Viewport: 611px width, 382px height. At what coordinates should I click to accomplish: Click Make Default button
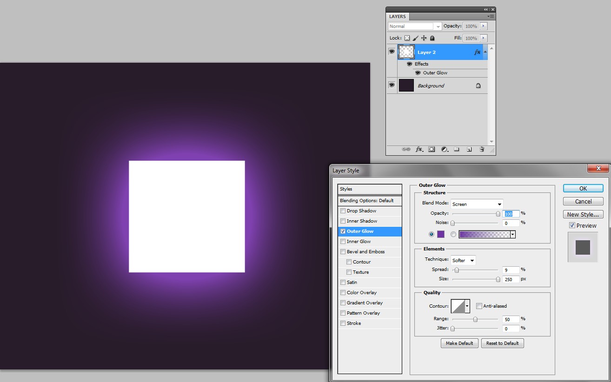point(459,343)
